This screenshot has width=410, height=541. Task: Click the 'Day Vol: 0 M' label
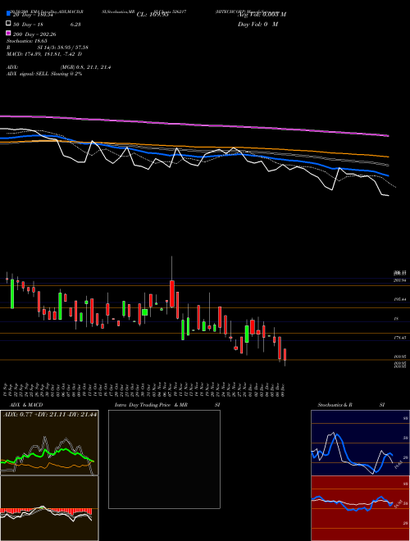pos(257,24)
